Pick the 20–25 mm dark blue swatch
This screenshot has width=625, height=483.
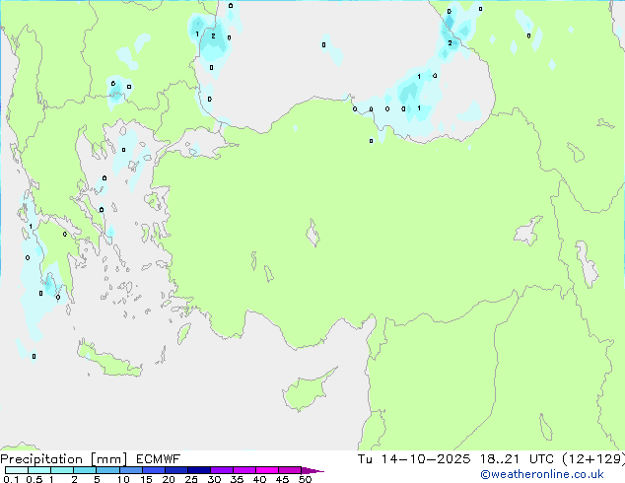176,470
